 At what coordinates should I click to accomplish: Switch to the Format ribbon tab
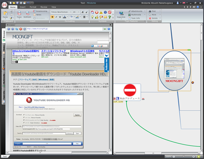click(x=33, y=7)
